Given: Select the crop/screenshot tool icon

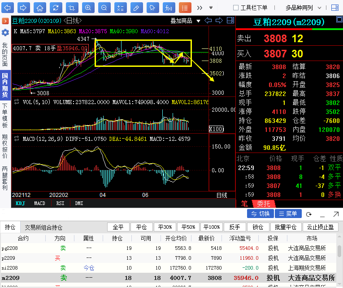Looking at the screenshot, I should pos(71,8).
